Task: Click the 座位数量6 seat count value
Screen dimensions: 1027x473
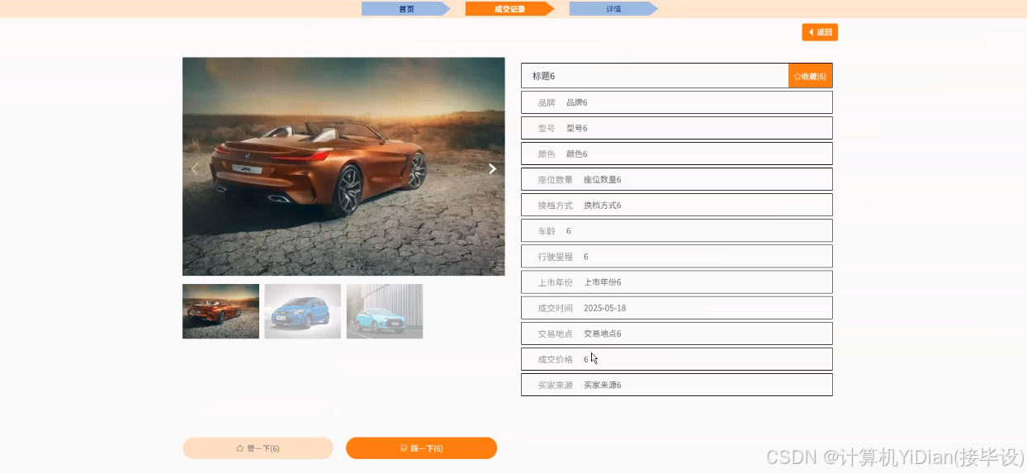Action: click(602, 179)
